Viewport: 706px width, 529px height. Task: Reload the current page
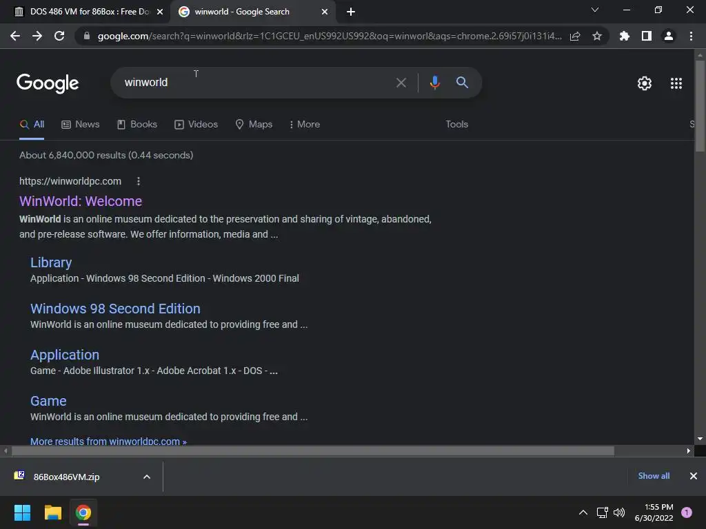click(x=59, y=36)
